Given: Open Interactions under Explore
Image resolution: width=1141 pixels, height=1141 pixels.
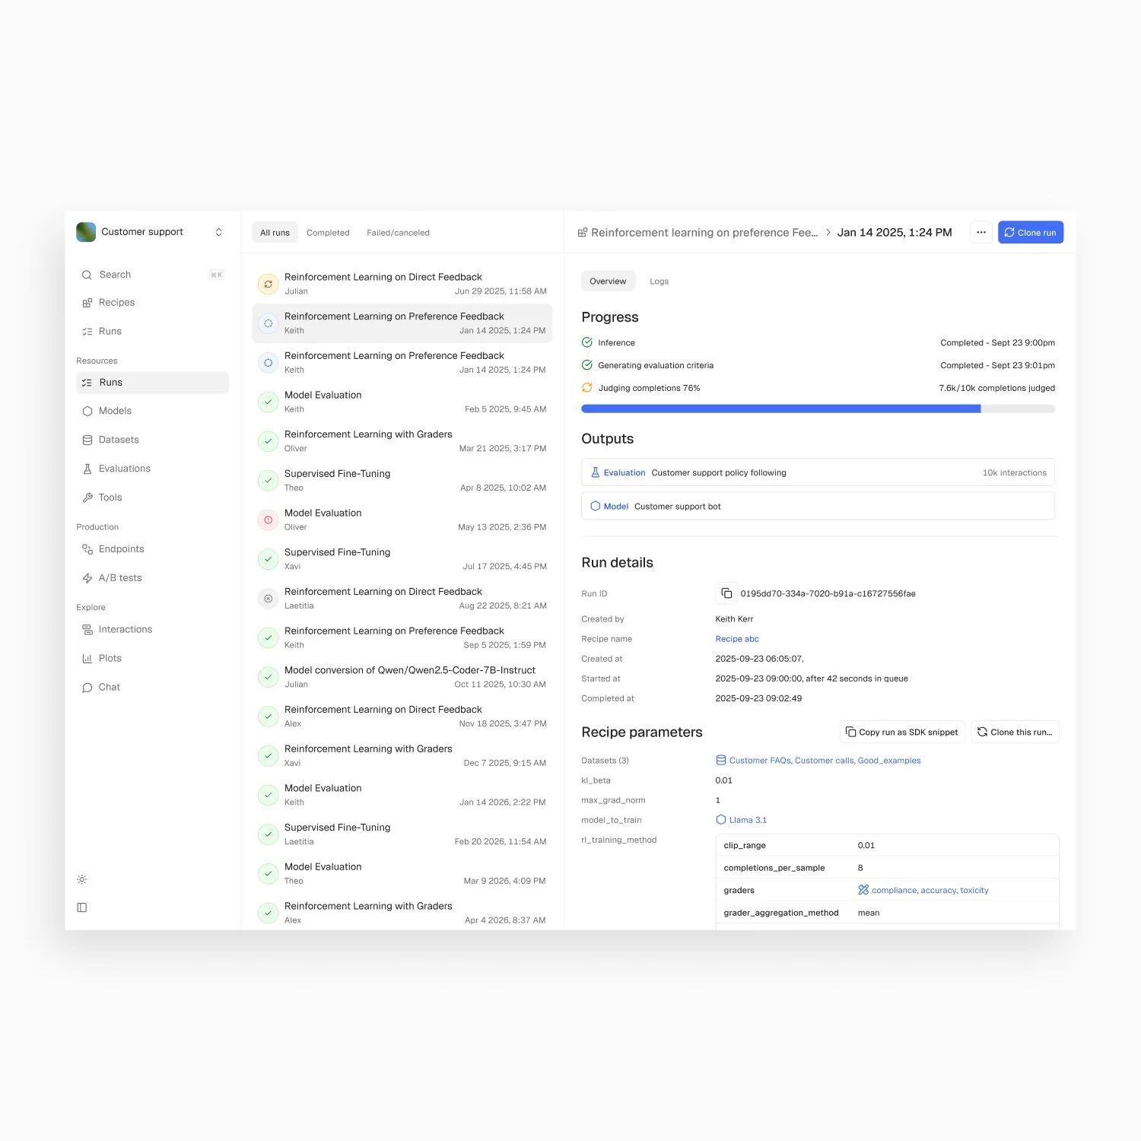Looking at the screenshot, I should [x=152, y=630].
